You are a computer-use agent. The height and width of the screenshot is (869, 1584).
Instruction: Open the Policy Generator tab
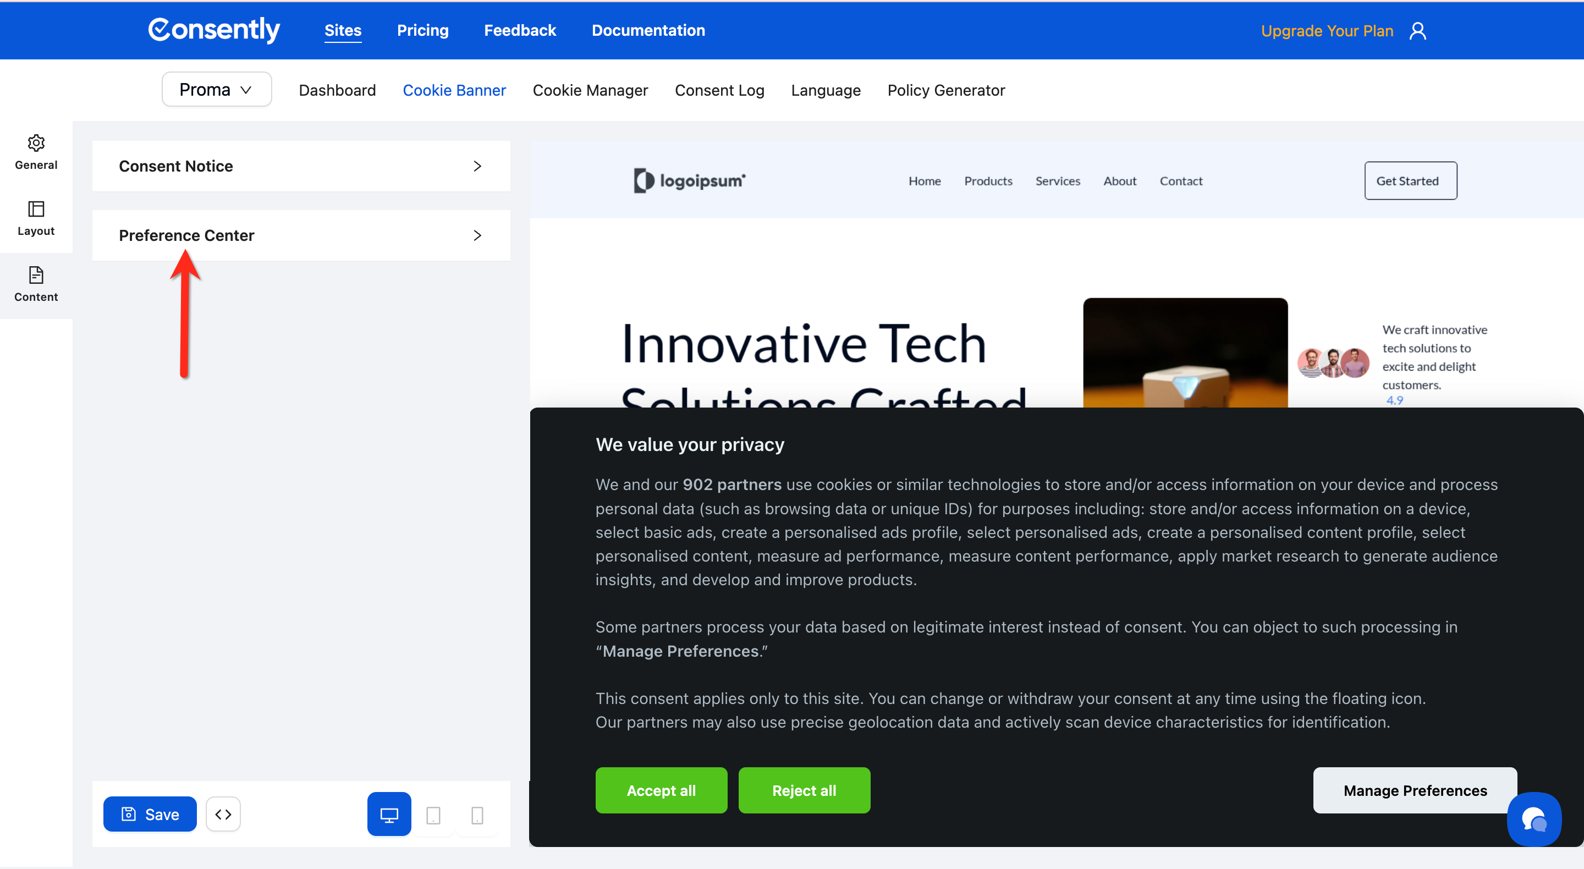pyautogui.click(x=946, y=90)
